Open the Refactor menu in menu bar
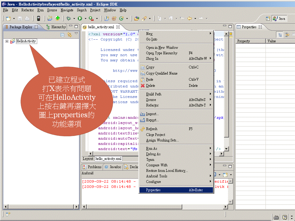The height and width of the screenshot is (221, 295). point(27,10)
